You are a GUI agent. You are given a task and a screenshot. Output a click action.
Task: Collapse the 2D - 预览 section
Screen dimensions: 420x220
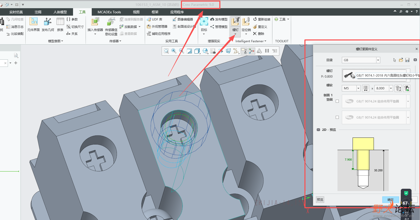tap(318, 130)
